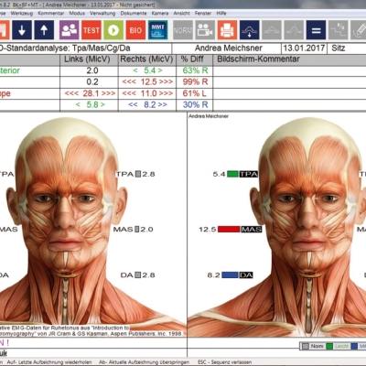This screenshot has height=366, width=366.
Task: Open the purple patients icon
Action: 69,30
